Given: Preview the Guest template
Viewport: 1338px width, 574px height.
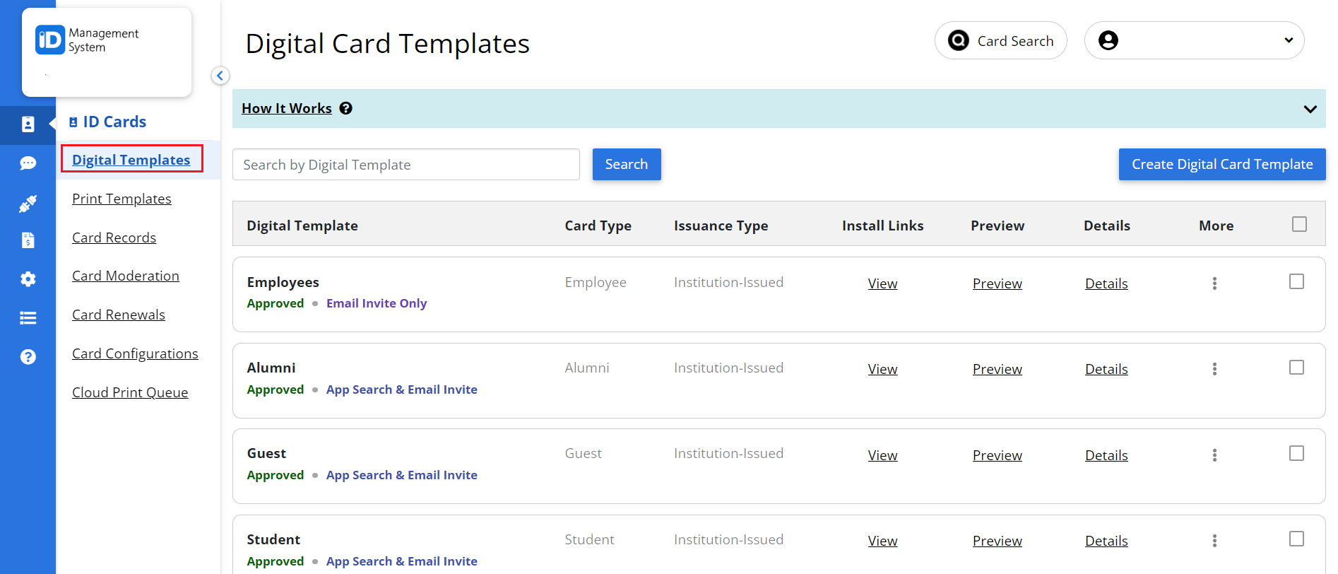Looking at the screenshot, I should 997,455.
